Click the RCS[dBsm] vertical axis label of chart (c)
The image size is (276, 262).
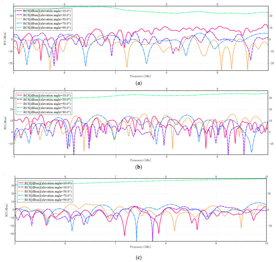tap(7, 210)
